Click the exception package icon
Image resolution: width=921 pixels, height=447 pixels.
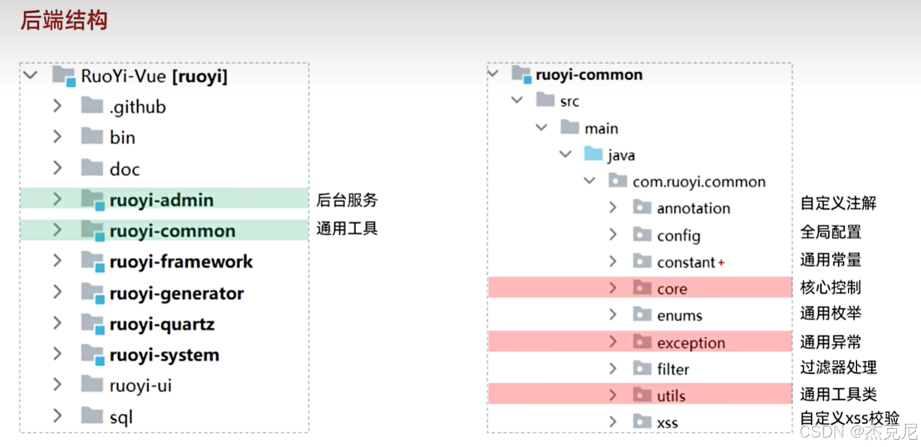pos(643,342)
